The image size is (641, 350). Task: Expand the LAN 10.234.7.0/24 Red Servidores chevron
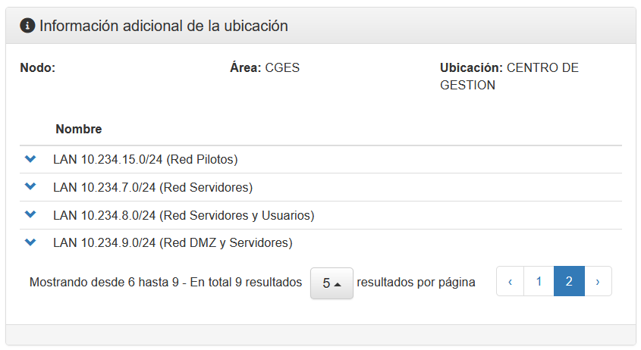coord(30,186)
